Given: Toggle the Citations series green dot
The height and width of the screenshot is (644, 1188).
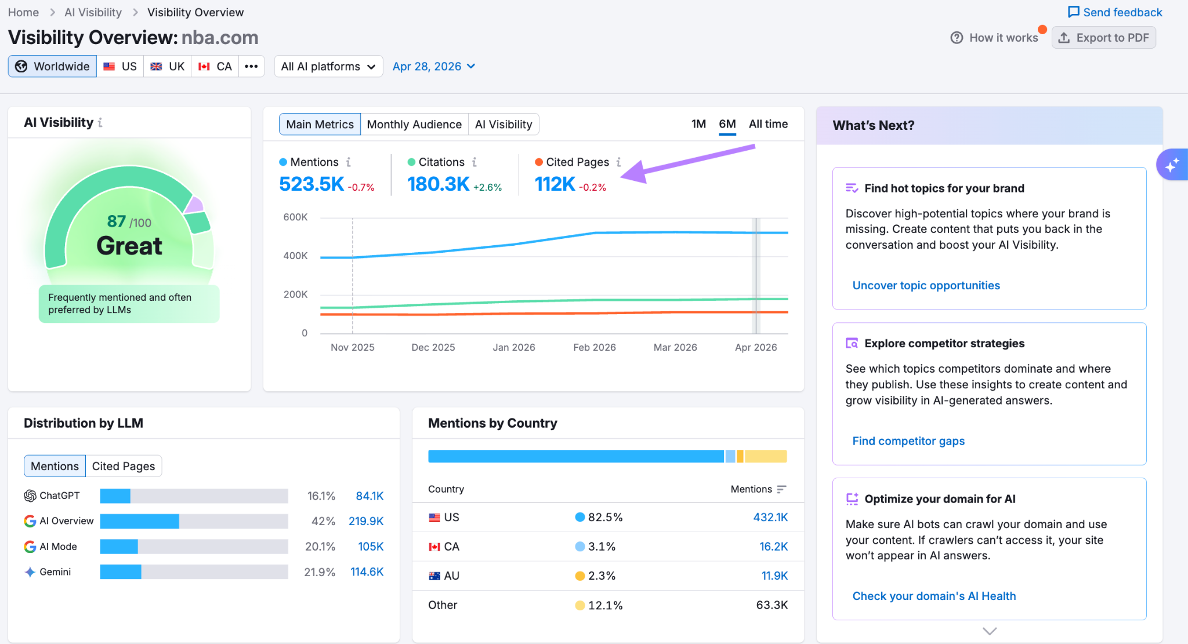Looking at the screenshot, I should click(x=411, y=162).
